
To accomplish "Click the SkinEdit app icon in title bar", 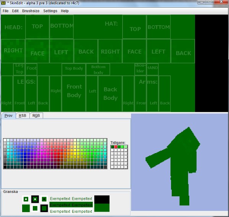I will [3, 3].
